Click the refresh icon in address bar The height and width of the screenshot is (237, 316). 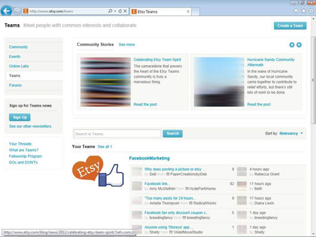(x=120, y=11)
